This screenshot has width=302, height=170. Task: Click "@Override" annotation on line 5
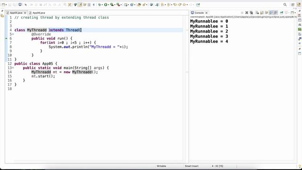click(41, 34)
